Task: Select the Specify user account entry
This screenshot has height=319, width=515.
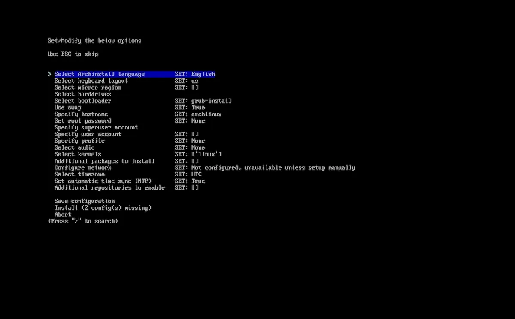Action: click(88, 134)
